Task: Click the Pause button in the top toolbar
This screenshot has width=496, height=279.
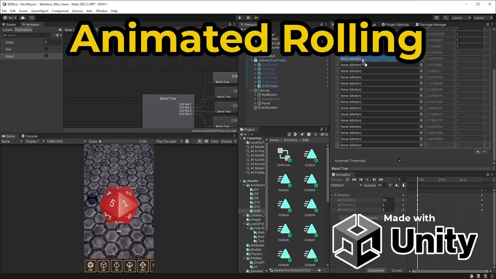Action: pyautogui.click(x=248, y=18)
